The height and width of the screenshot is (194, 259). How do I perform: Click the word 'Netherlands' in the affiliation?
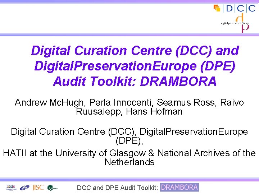[129, 162]
